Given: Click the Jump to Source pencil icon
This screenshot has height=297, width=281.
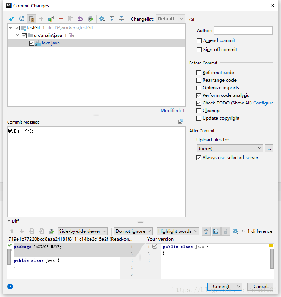Looking at the screenshot, I should [x=90, y=19].
